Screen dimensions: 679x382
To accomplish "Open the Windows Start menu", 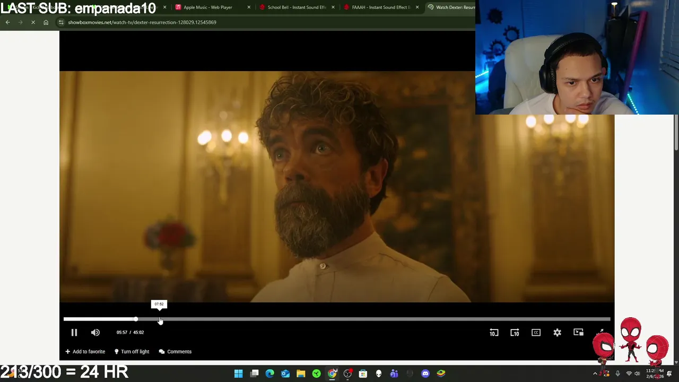I will pos(239,374).
